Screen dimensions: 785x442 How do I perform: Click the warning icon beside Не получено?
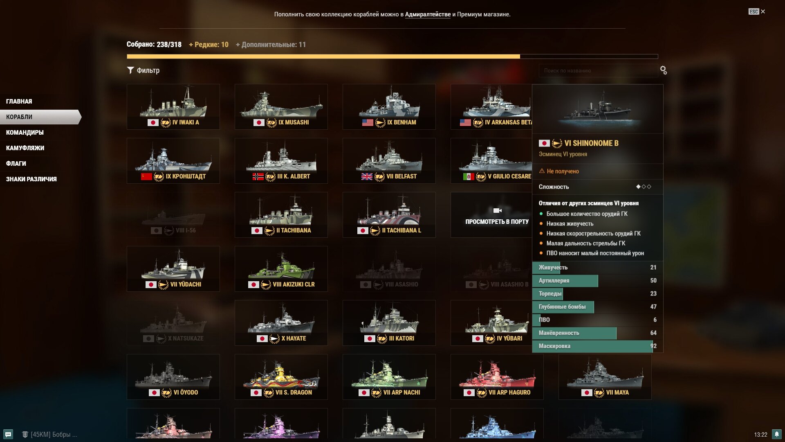[x=542, y=171]
